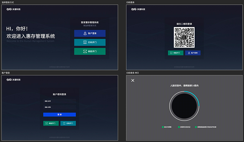Click 刷脸开门 button on the welcome screen
The width and height of the screenshot is (244, 142).
point(90,51)
